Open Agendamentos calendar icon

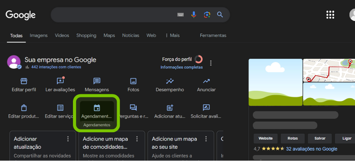click(97, 108)
